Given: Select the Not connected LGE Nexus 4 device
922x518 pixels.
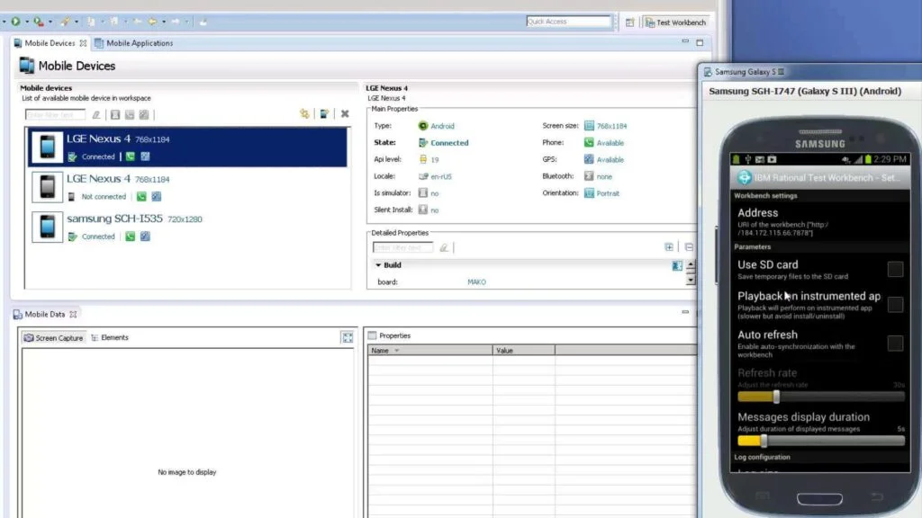Looking at the screenshot, I should [x=187, y=187].
